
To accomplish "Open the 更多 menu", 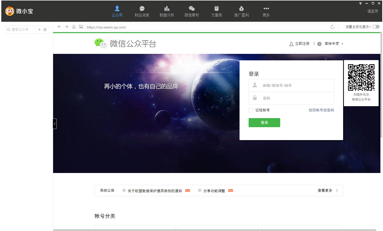I will click(x=266, y=12).
